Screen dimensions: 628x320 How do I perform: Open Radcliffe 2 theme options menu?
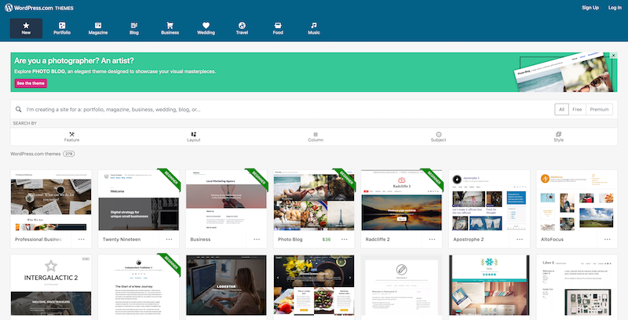[x=433, y=239]
